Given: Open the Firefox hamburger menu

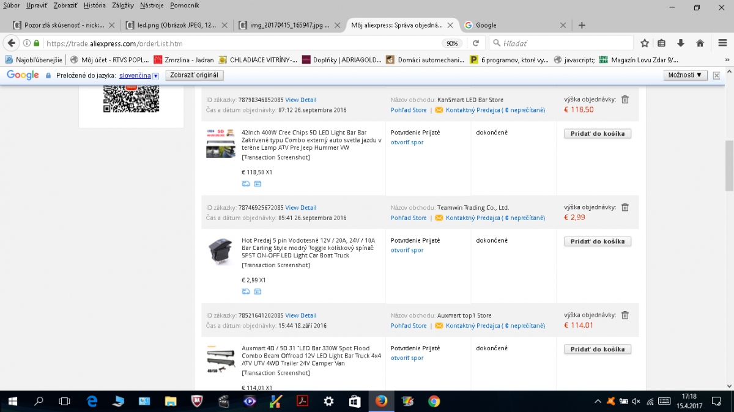Looking at the screenshot, I should coord(722,43).
